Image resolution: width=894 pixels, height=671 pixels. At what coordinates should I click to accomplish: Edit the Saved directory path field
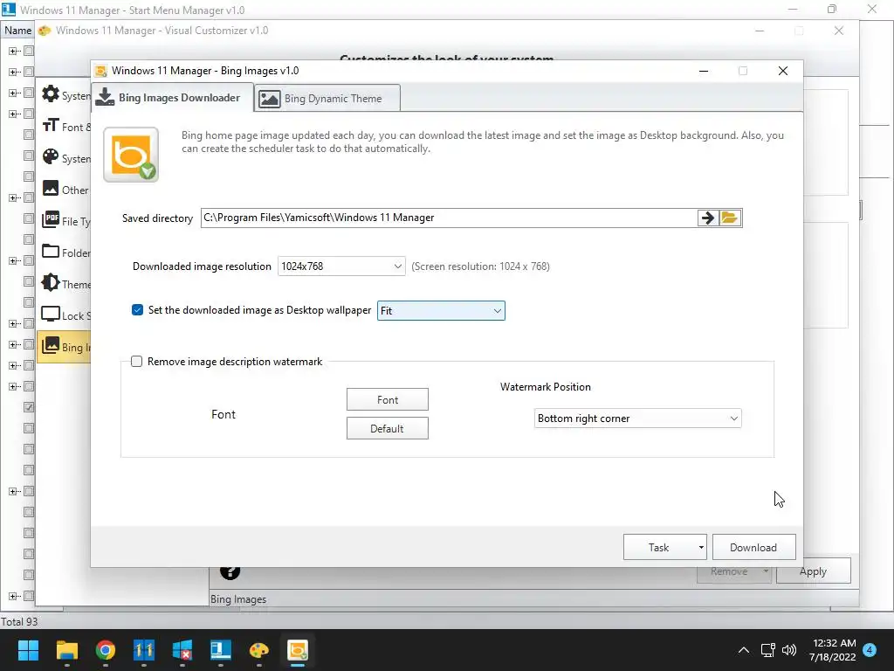pyautogui.click(x=449, y=218)
